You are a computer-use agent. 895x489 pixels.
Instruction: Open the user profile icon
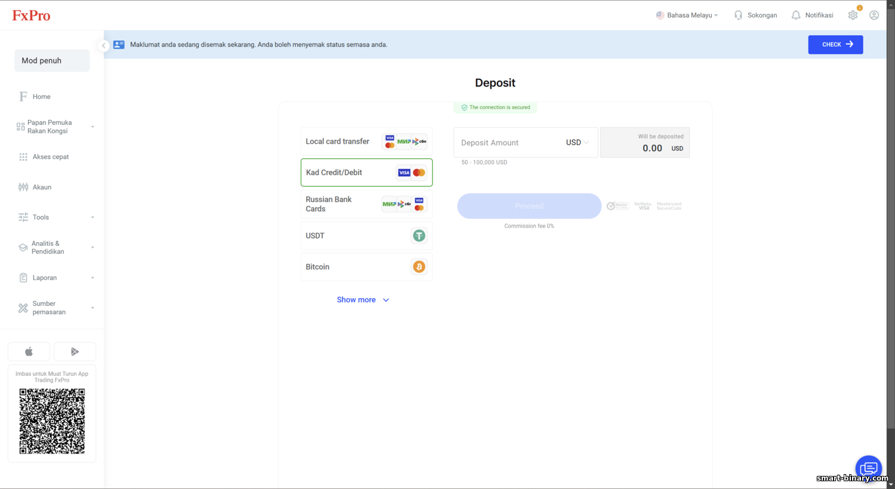[x=874, y=15]
